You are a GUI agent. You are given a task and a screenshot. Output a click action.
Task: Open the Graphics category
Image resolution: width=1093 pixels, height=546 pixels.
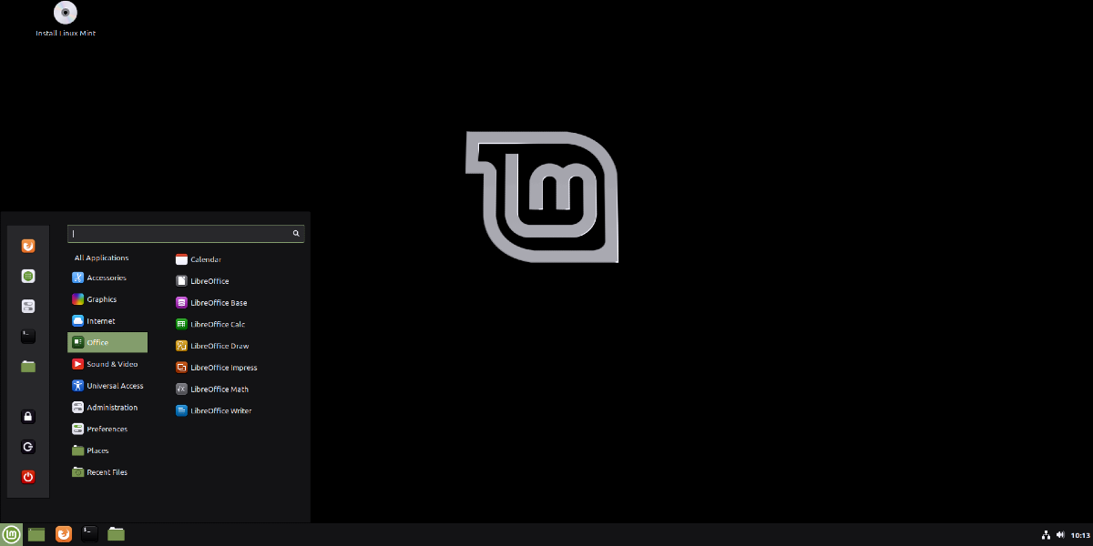click(x=107, y=299)
